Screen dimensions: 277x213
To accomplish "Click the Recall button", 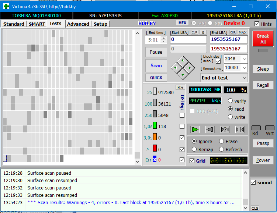I will click(x=263, y=85).
